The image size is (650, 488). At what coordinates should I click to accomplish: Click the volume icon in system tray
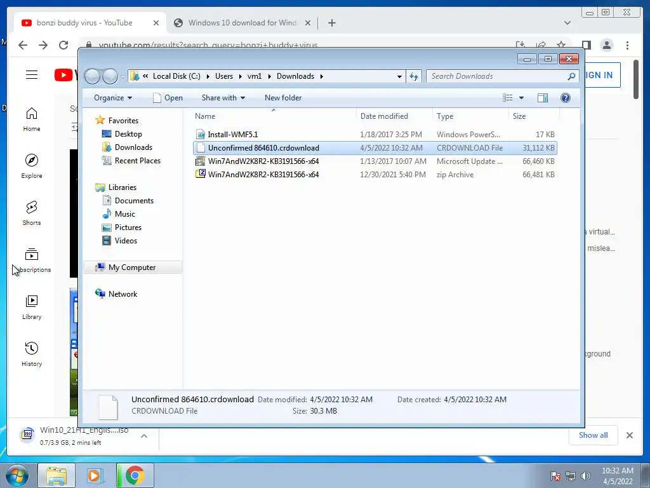pyautogui.click(x=586, y=476)
